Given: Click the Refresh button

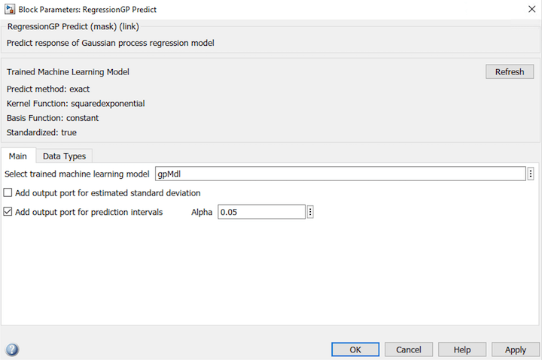Looking at the screenshot, I should coord(510,72).
